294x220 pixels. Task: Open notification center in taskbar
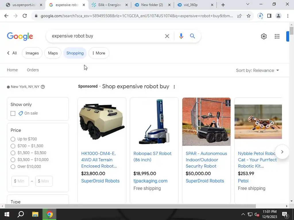click(285, 214)
